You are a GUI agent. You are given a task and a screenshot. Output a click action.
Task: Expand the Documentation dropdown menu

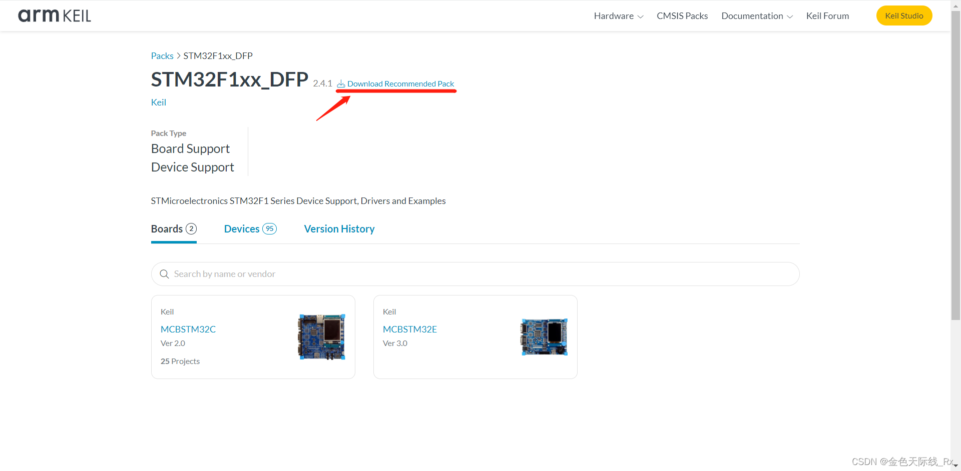click(757, 16)
